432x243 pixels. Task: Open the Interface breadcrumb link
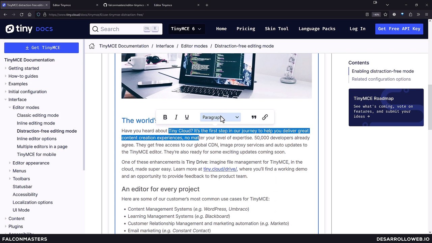pyautogui.click(x=165, y=46)
